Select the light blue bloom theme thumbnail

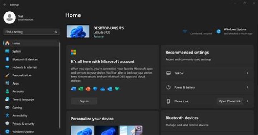[x=82, y=130]
